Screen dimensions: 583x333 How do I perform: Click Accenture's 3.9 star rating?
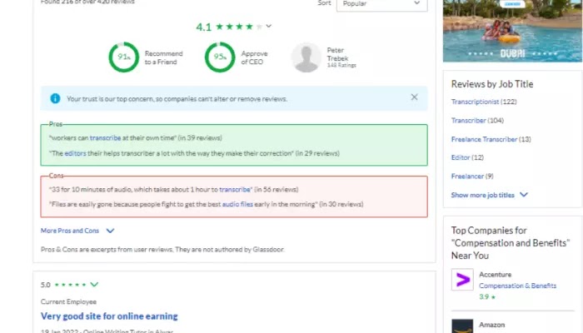coord(487,297)
